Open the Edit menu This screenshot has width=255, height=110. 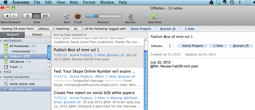coord(49,2)
